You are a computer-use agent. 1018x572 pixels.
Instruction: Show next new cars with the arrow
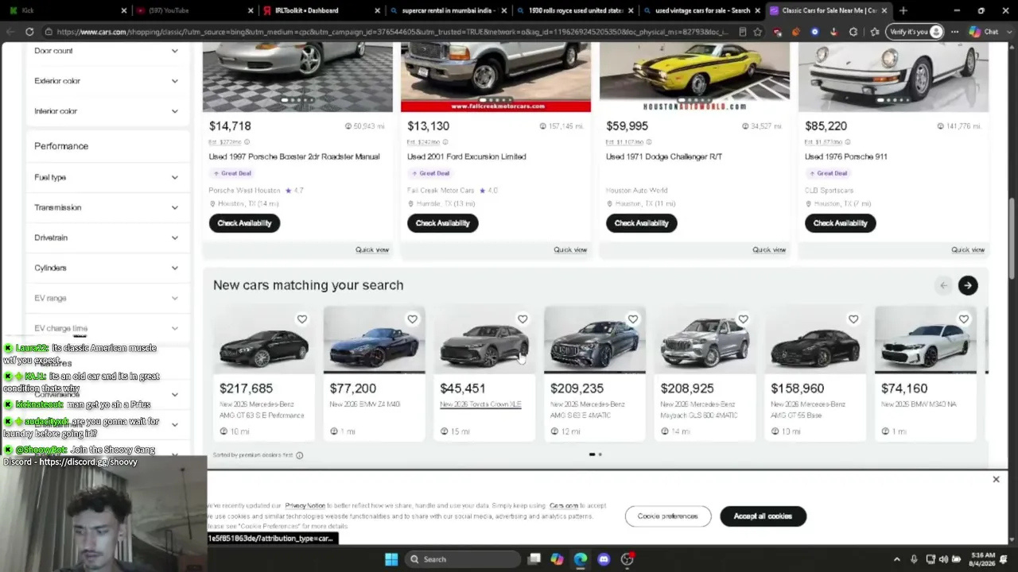click(x=968, y=285)
